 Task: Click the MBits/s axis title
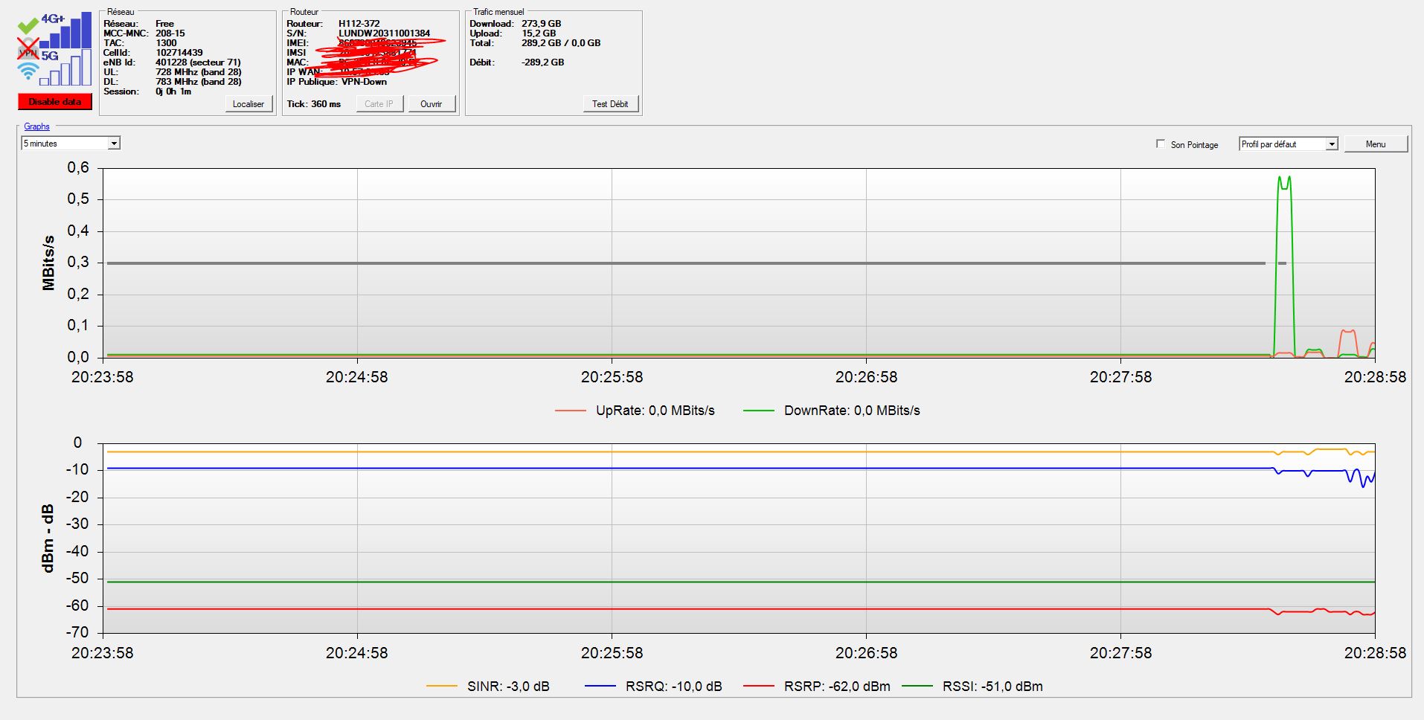point(49,263)
